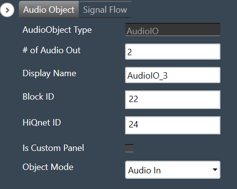Click inside the Block ID text box
237x189 pixels.
click(172, 100)
